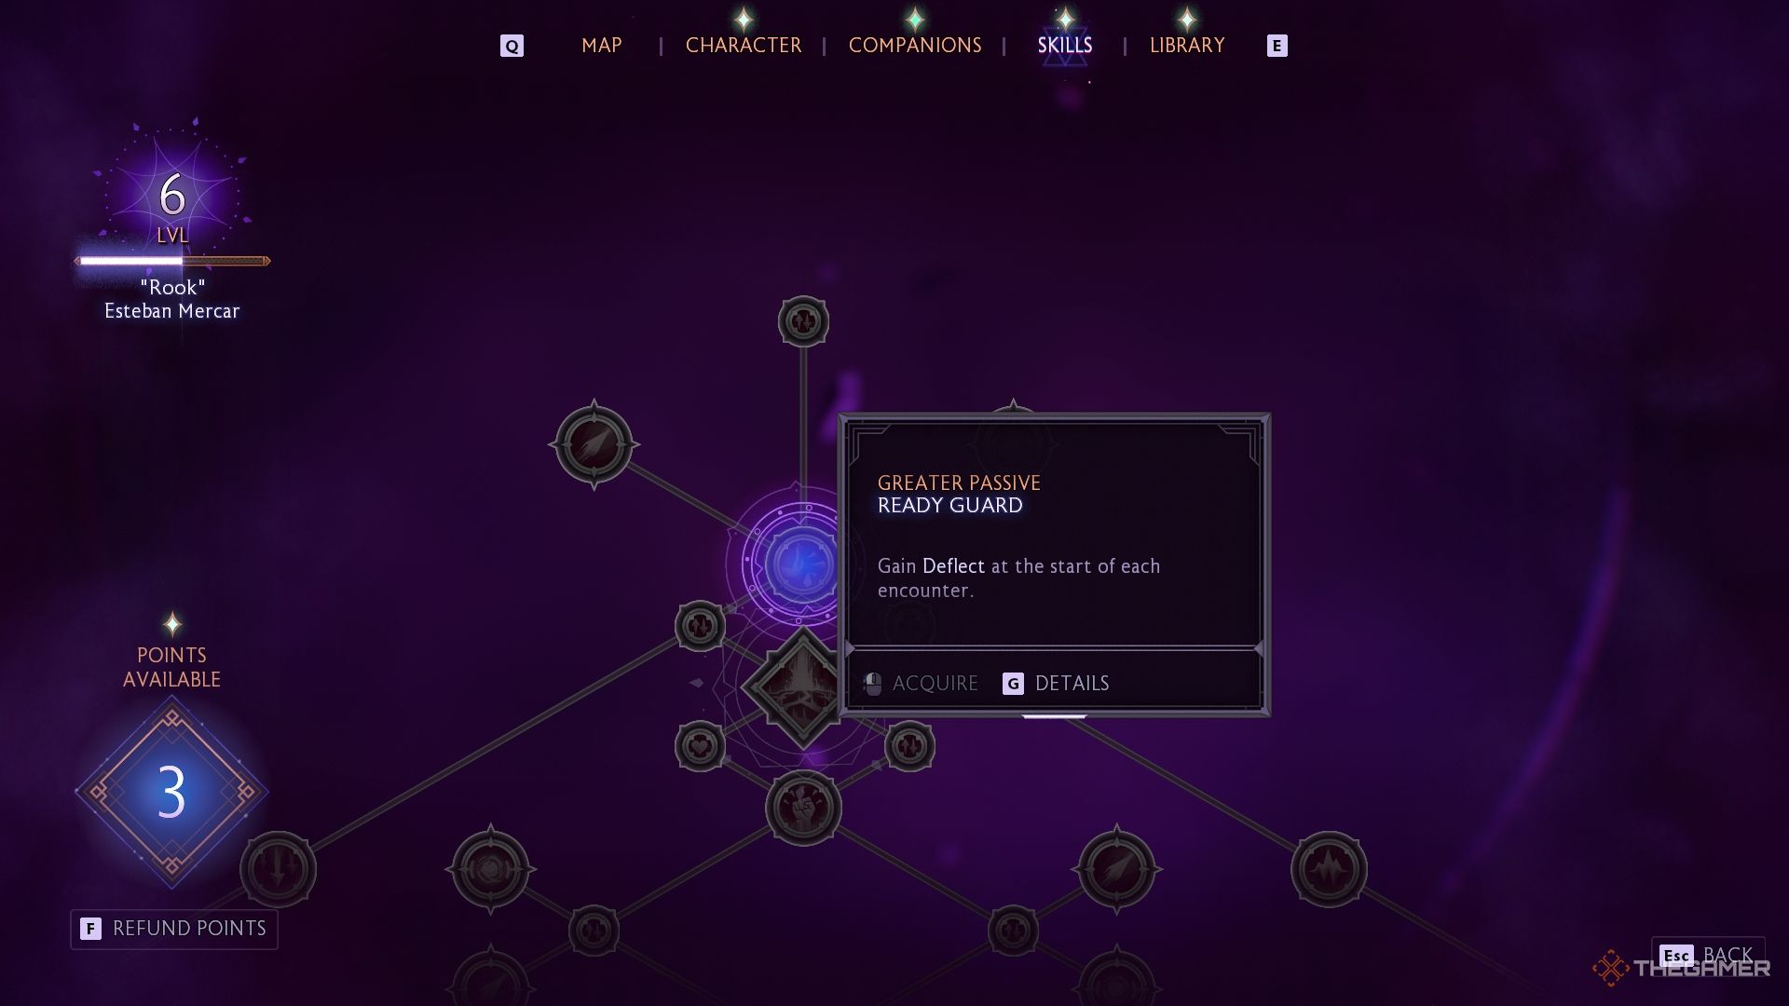
Task: Open DETAILS for Ready Guard skill
Action: coord(1071,683)
